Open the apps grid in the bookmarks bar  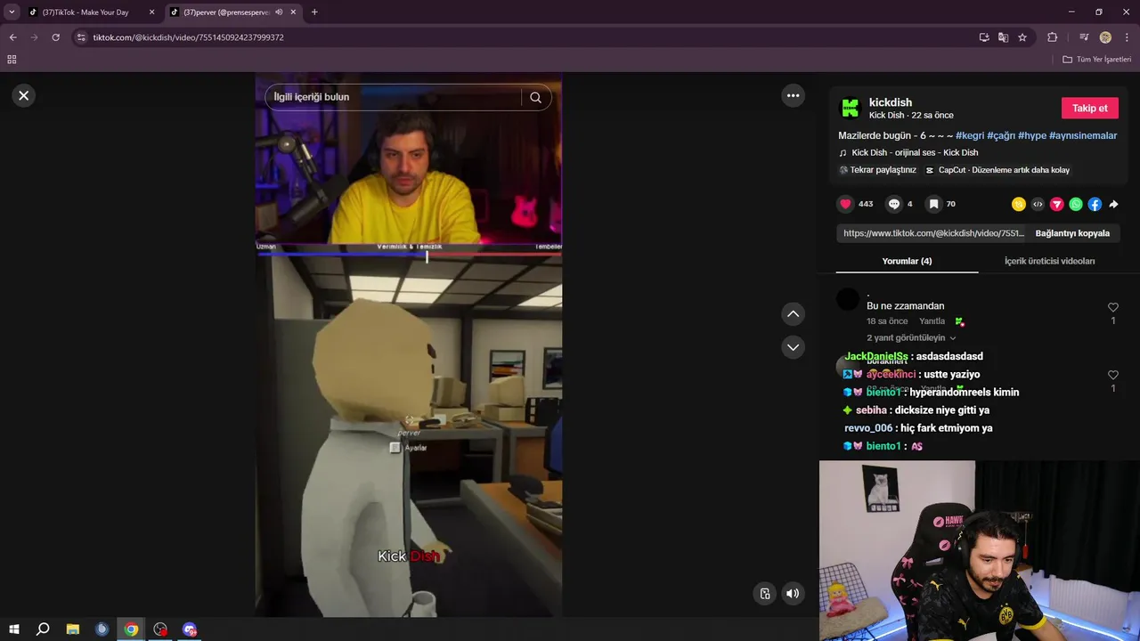(x=12, y=60)
